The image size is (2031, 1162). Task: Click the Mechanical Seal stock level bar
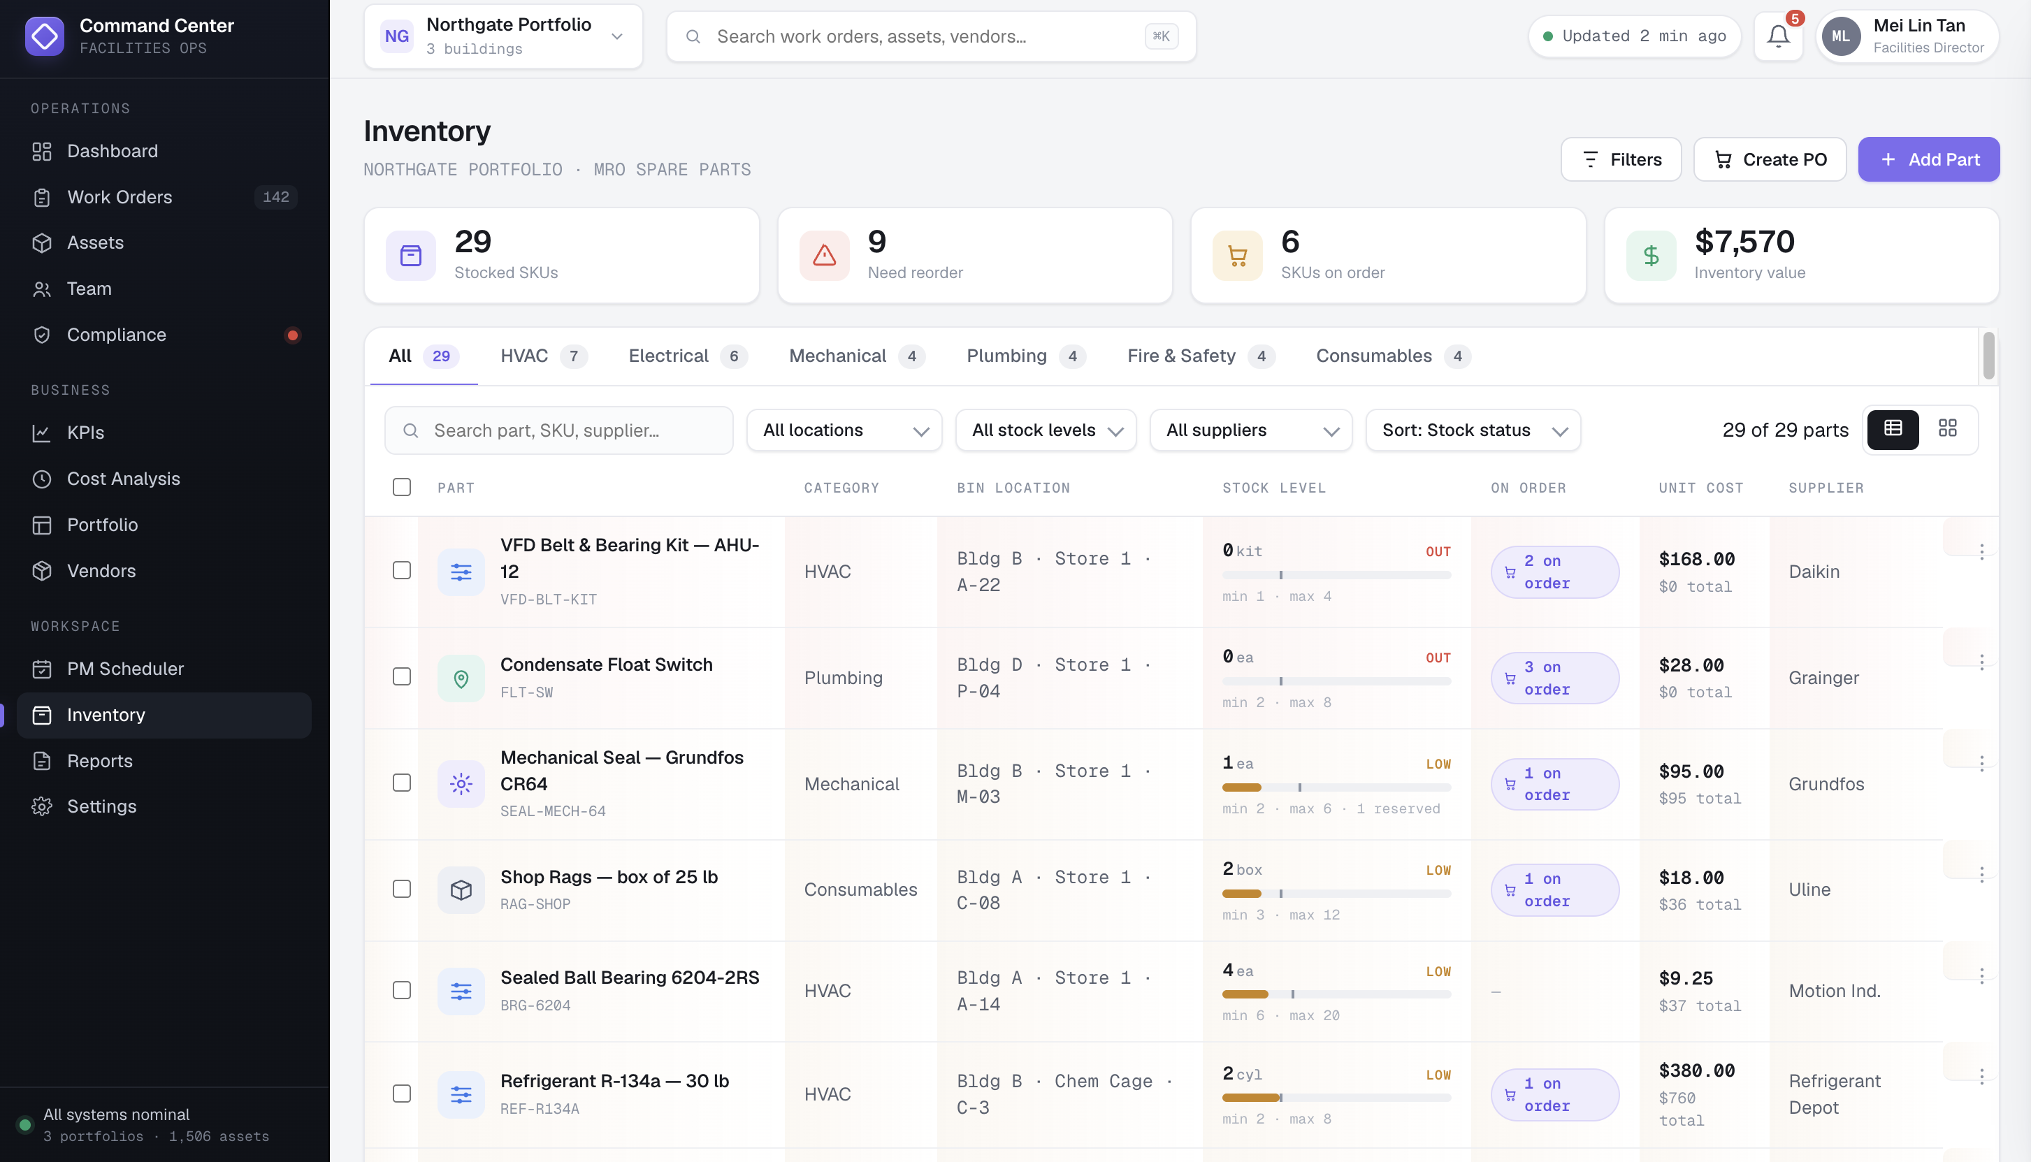pos(1336,787)
